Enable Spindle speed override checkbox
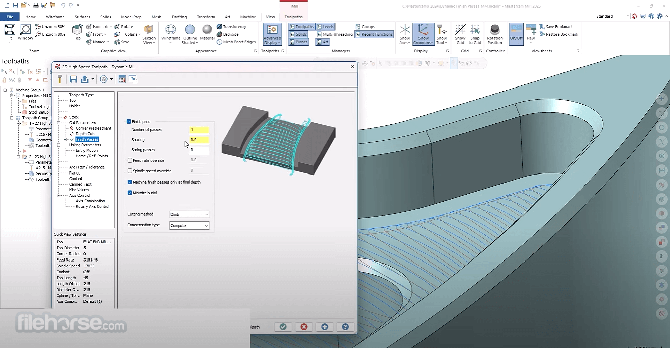Viewport: 670px width, 348px height. (x=130, y=171)
